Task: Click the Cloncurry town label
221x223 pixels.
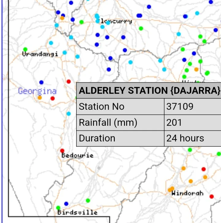Action: (x=117, y=21)
